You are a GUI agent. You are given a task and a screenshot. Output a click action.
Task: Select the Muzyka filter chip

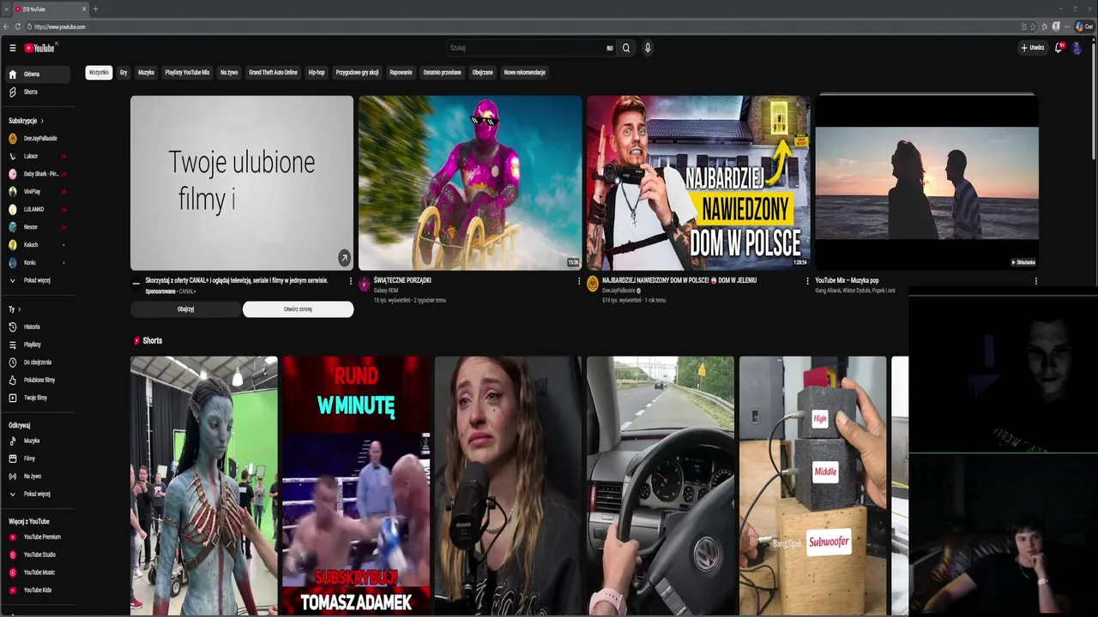pos(147,73)
